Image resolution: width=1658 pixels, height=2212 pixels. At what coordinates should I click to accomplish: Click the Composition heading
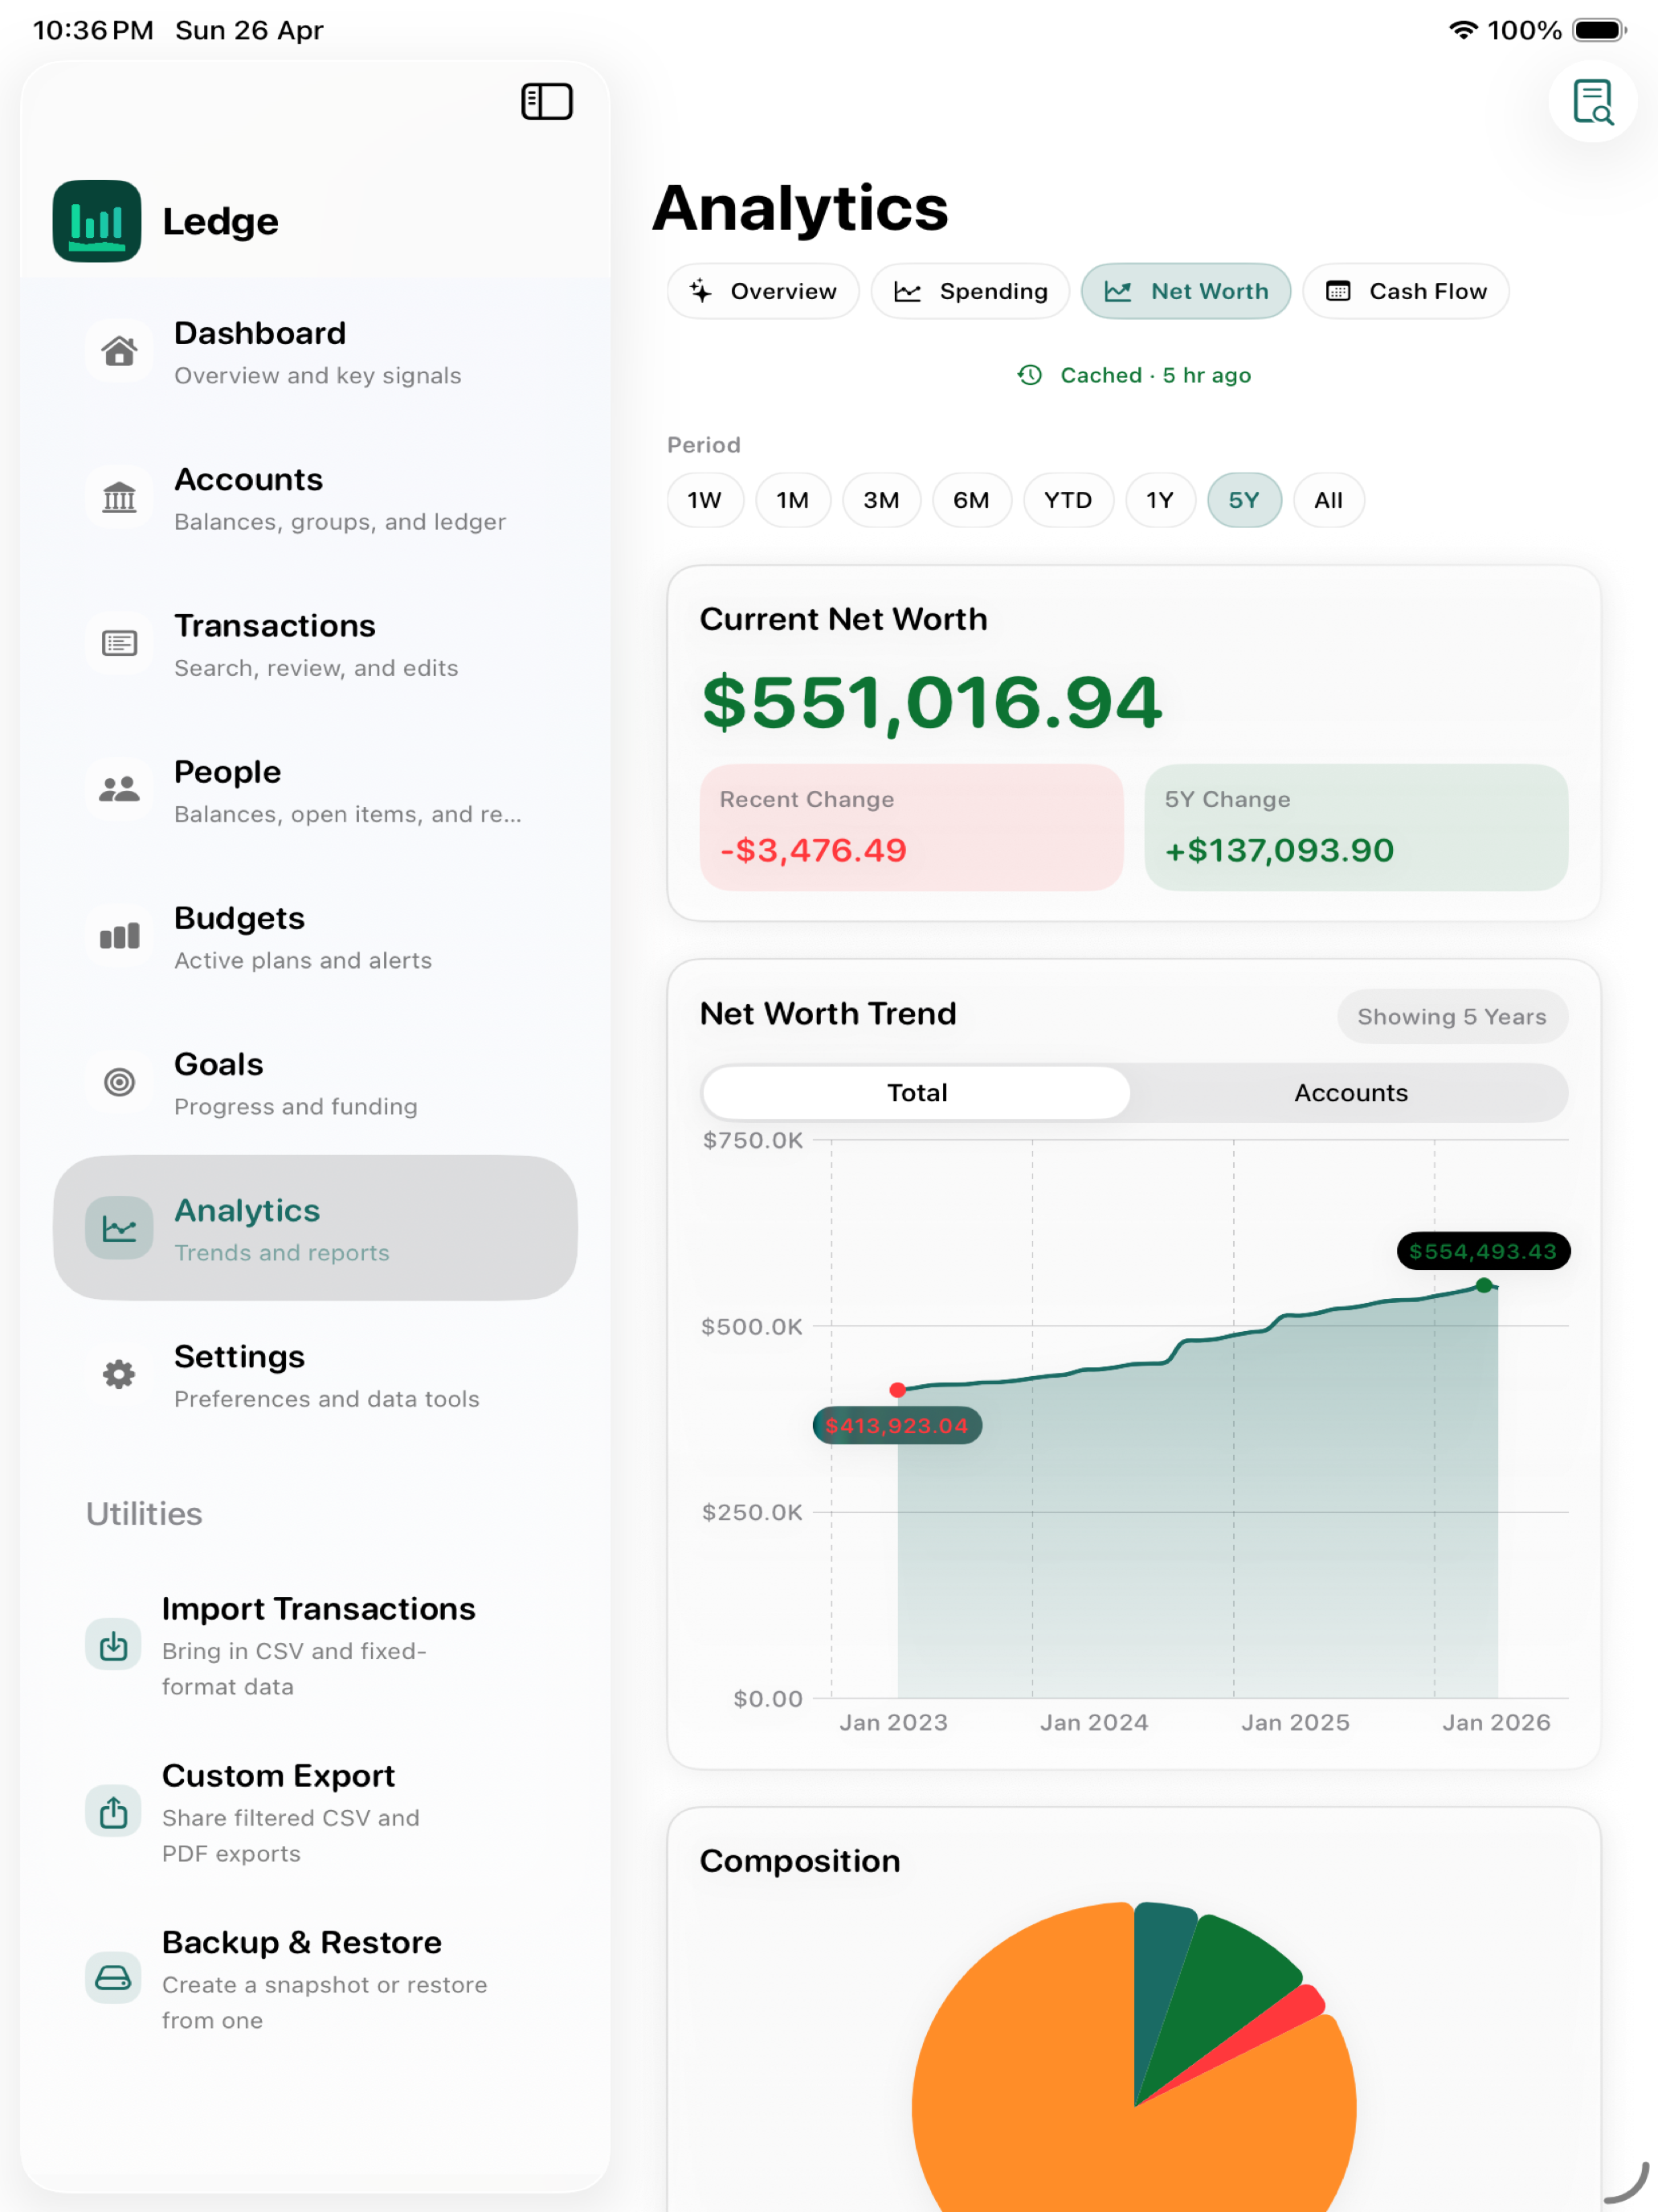tap(799, 1861)
